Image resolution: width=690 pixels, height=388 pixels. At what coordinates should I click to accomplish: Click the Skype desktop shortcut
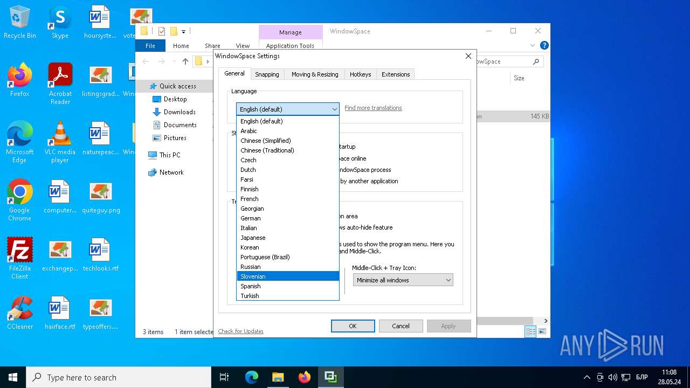pos(60,23)
